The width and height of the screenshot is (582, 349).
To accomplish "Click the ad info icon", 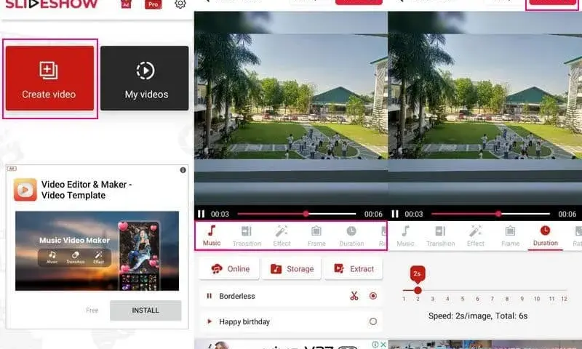I will click(x=183, y=170).
